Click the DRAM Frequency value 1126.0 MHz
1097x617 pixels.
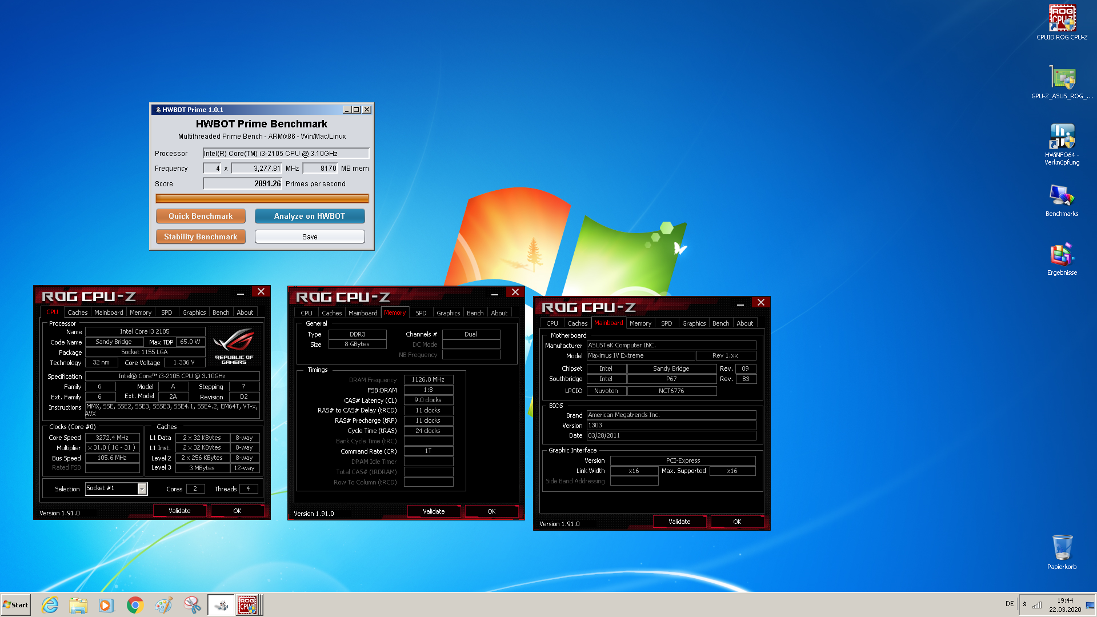tap(428, 379)
